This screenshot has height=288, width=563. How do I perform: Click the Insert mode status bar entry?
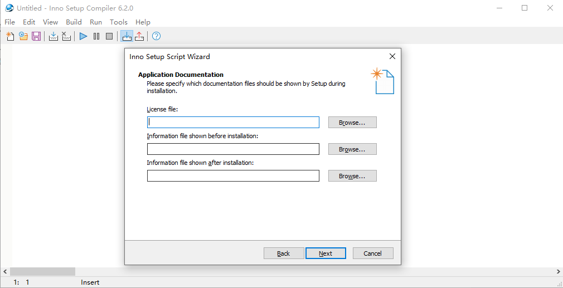point(90,282)
